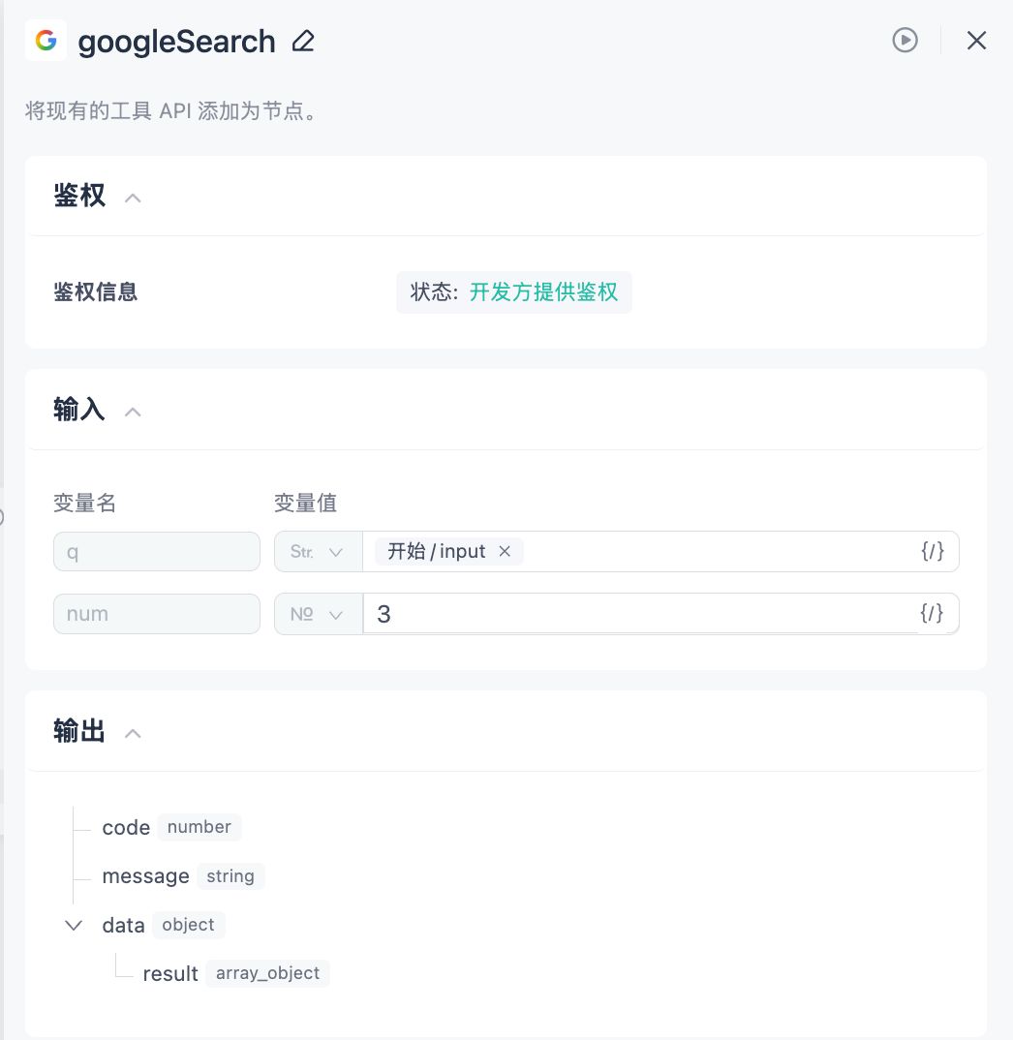Click the edit field icon area beside googleSearch title
Image resolution: width=1013 pixels, height=1040 pixels.
point(303,41)
